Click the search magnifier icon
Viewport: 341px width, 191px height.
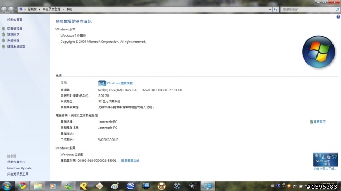[x=337, y=10]
